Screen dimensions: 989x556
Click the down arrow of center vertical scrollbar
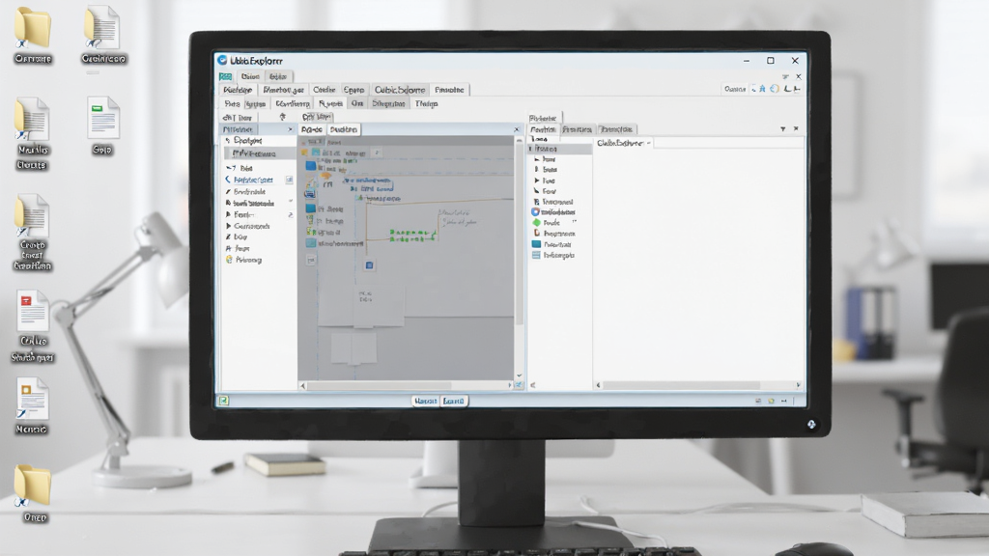(x=519, y=375)
